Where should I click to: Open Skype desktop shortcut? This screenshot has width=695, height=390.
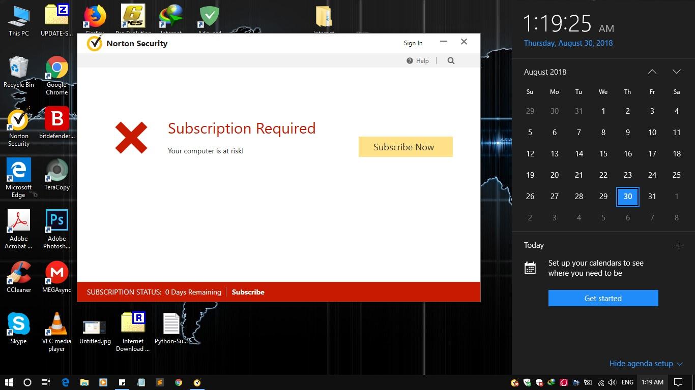[x=19, y=328]
